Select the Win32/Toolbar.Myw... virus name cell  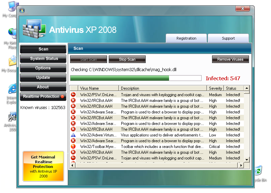(x=98, y=147)
